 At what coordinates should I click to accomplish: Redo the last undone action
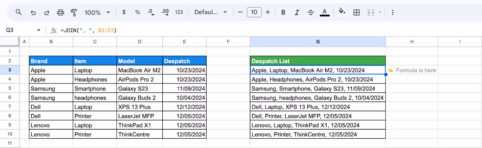(47, 12)
